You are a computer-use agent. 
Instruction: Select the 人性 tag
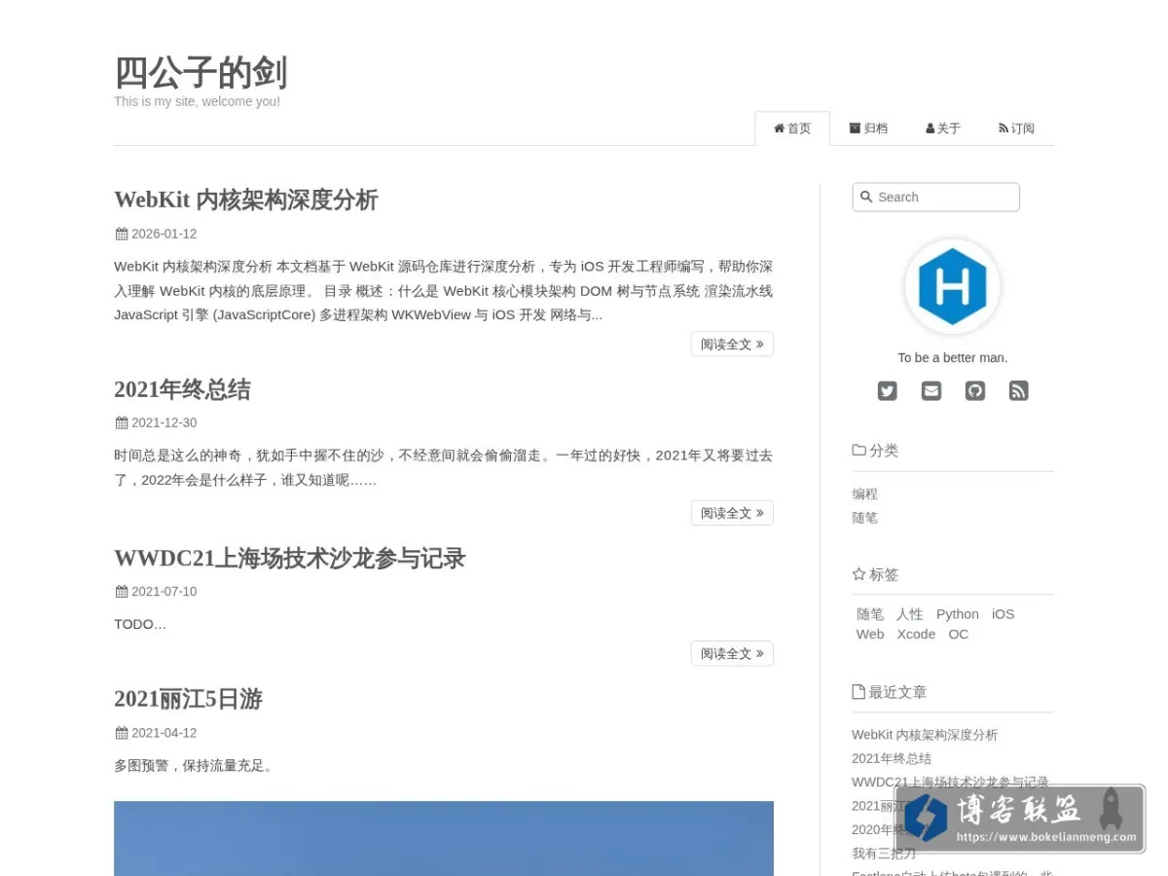[x=910, y=614]
